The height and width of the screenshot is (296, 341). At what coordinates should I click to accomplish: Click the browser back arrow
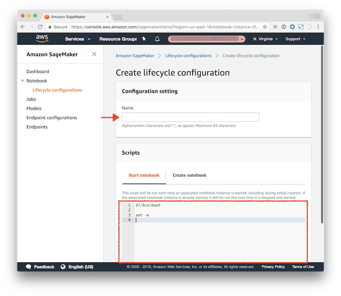point(23,27)
